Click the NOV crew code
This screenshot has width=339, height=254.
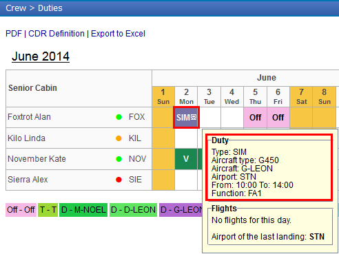pos(137,159)
